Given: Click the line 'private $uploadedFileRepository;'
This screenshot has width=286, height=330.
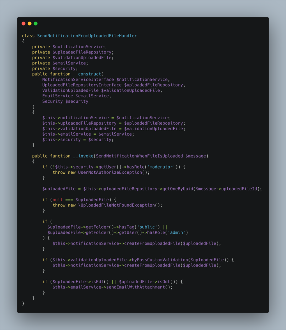Looking at the screenshot, I should click(x=73, y=52).
